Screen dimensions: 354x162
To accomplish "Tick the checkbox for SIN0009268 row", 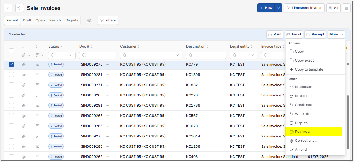I will click(12, 95).
